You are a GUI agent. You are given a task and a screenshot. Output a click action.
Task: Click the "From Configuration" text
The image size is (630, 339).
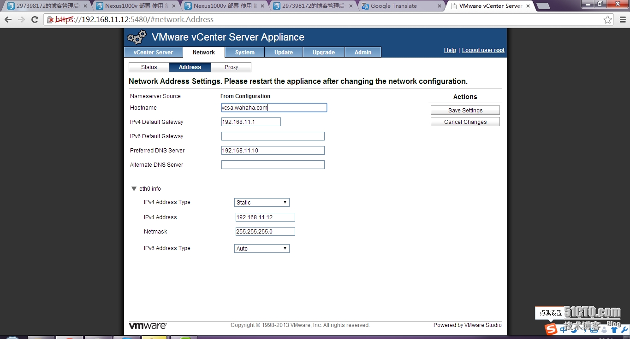click(245, 96)
